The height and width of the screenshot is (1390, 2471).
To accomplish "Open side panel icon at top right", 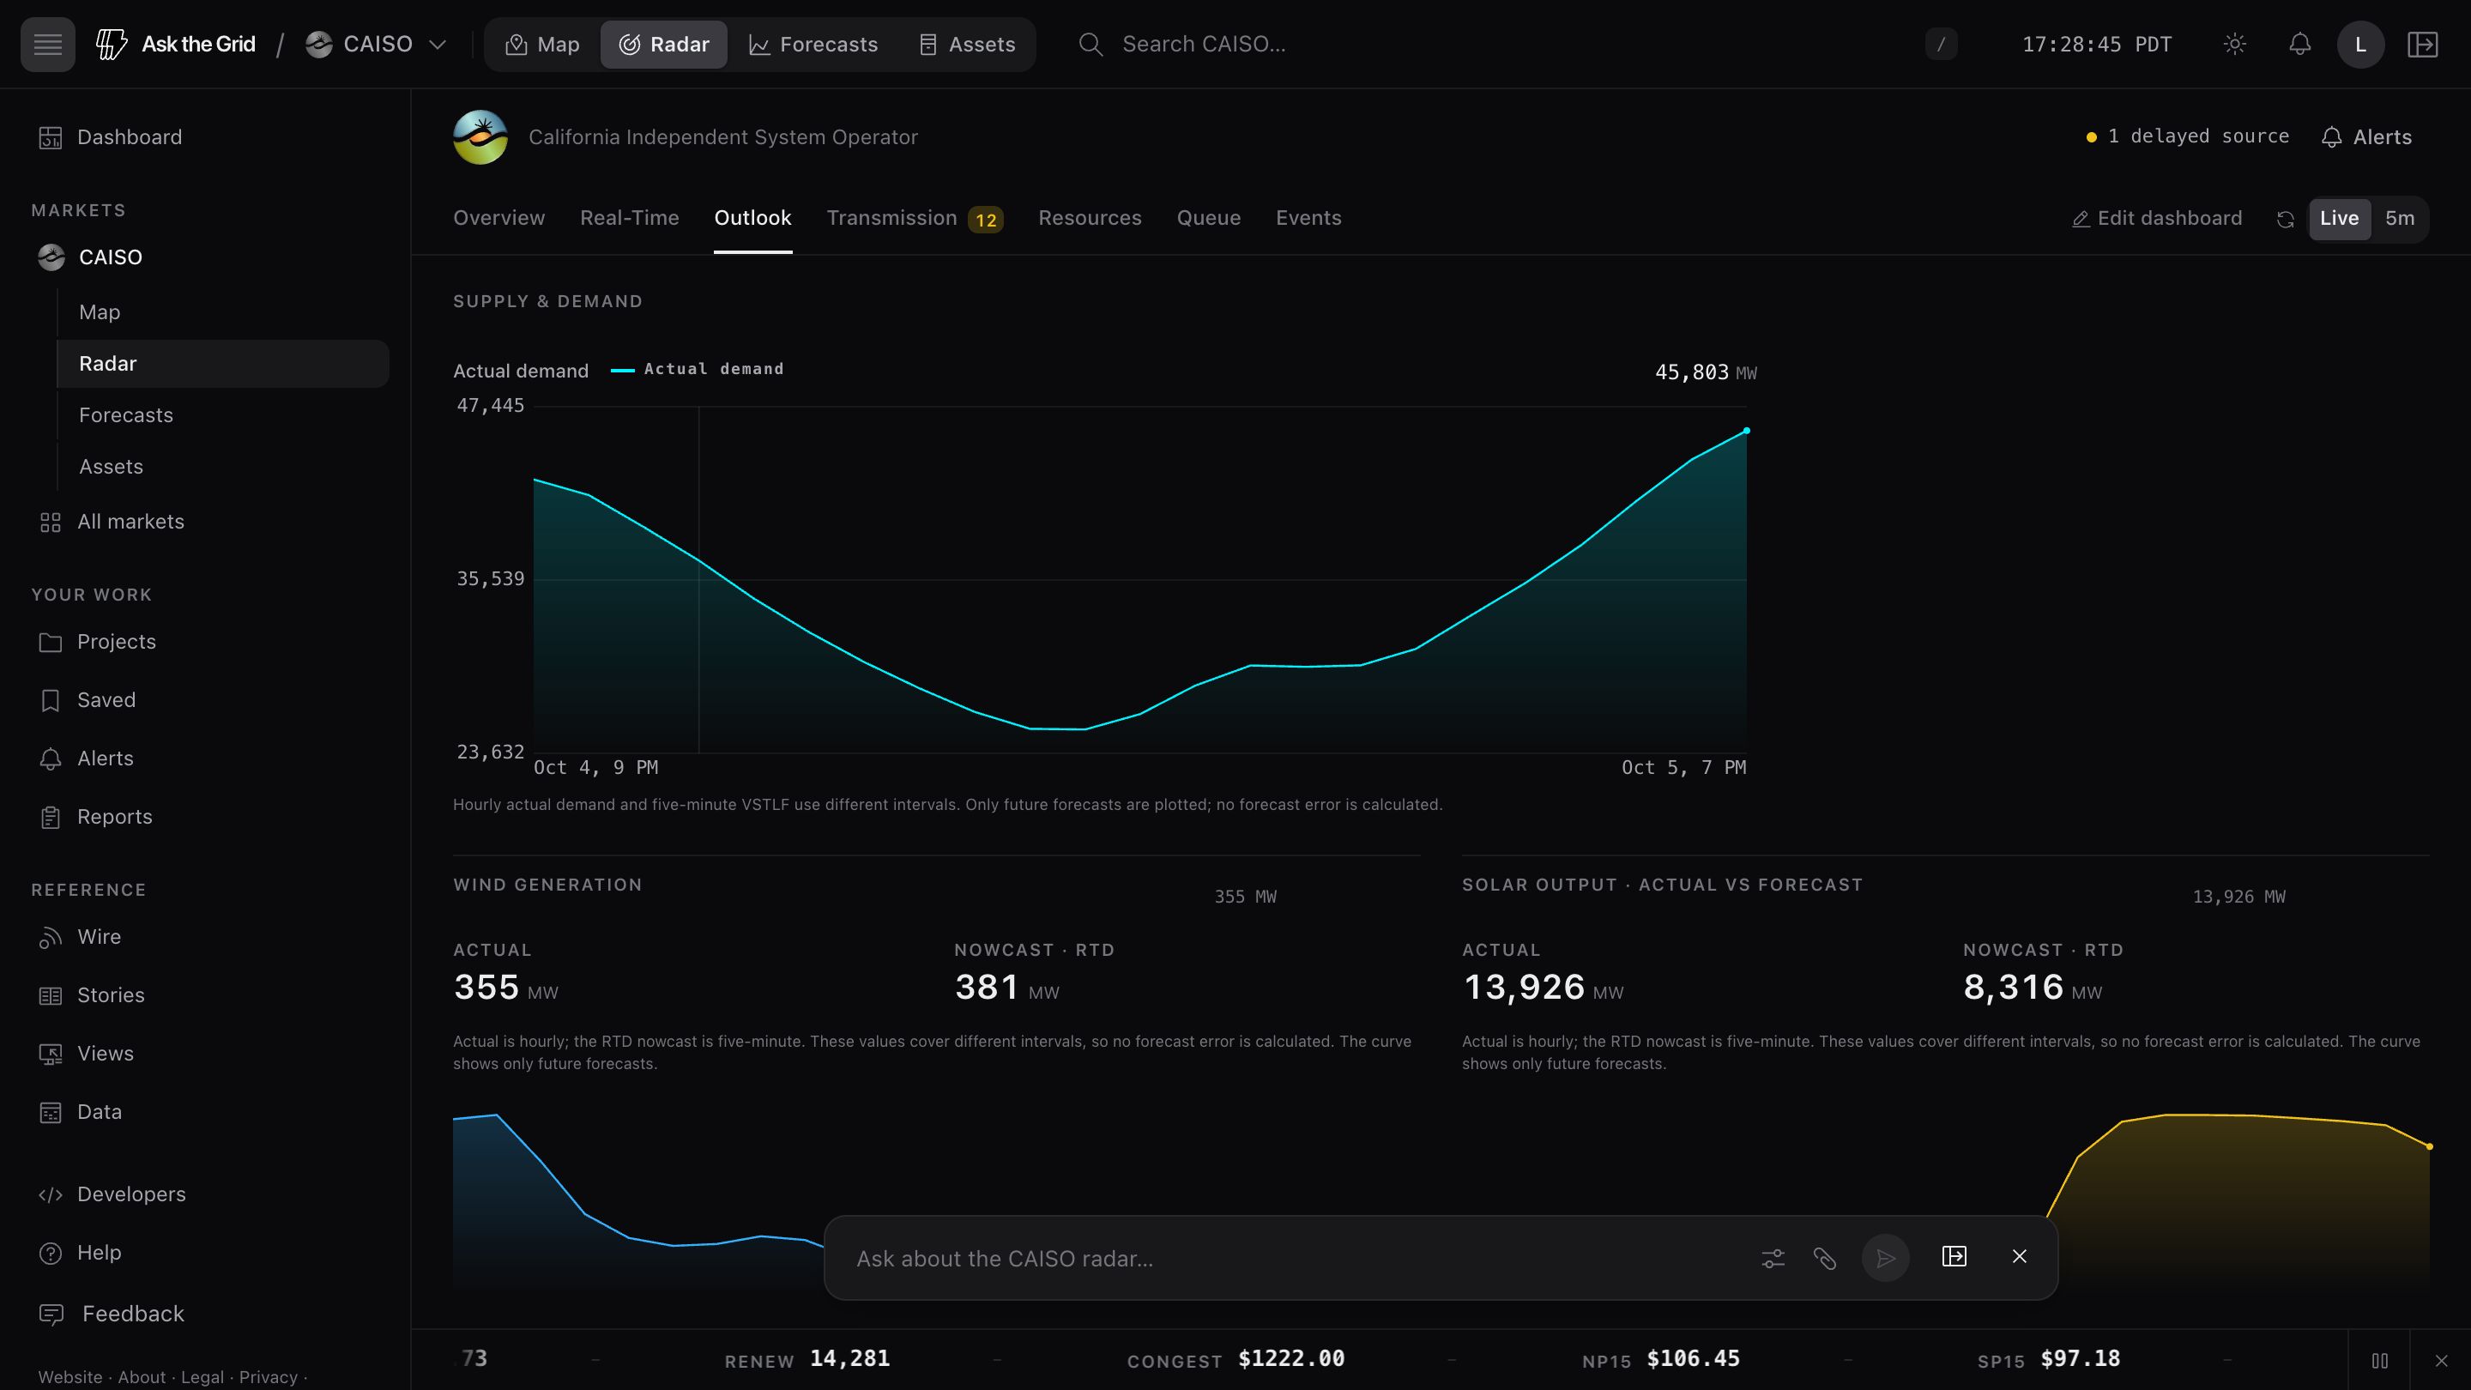I will (x=2422, y=44).
